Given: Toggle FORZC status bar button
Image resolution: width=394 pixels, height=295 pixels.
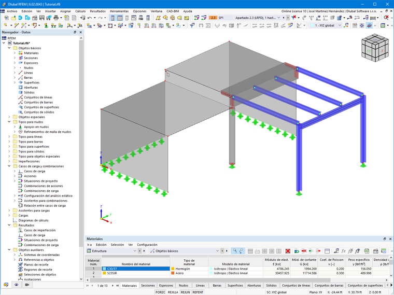Looking at the screenshot, I should pyautogui.click(x=160, y=292).
